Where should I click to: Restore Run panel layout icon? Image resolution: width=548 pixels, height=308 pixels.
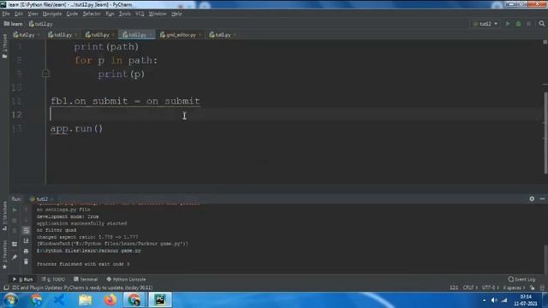point(15,244)
